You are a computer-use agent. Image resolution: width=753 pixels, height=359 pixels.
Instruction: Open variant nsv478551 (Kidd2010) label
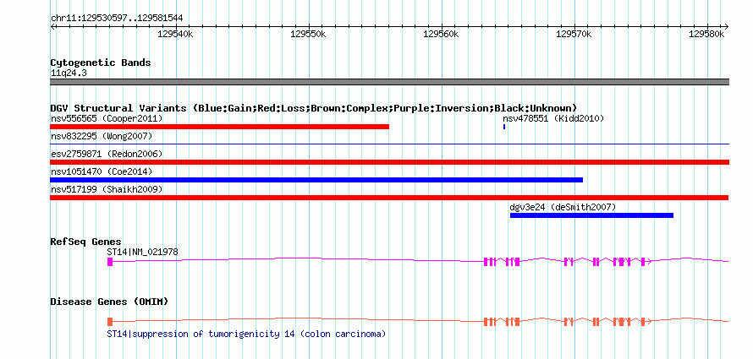click(553, 118)
